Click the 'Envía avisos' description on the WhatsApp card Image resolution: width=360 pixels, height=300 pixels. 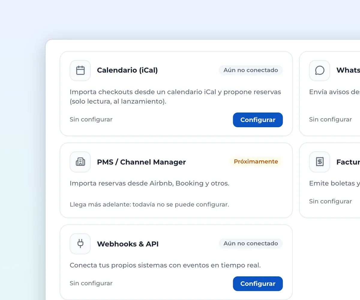coord(334,92)
